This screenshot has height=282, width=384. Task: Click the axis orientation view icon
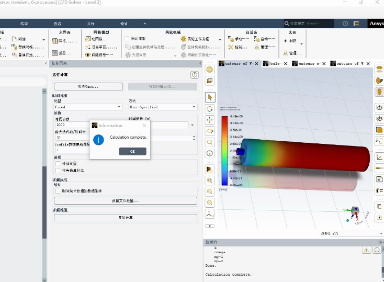tap(210, 214)
